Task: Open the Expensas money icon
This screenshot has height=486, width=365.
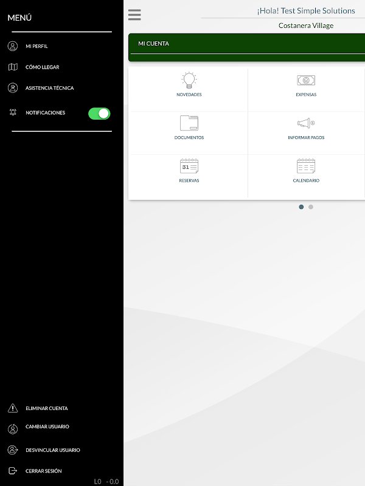Action: pyautogui.click(x=306, y=80)
